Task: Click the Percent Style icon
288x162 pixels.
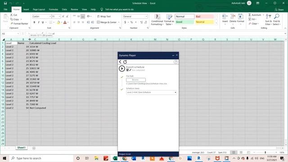Action: (x=131, y=22)
